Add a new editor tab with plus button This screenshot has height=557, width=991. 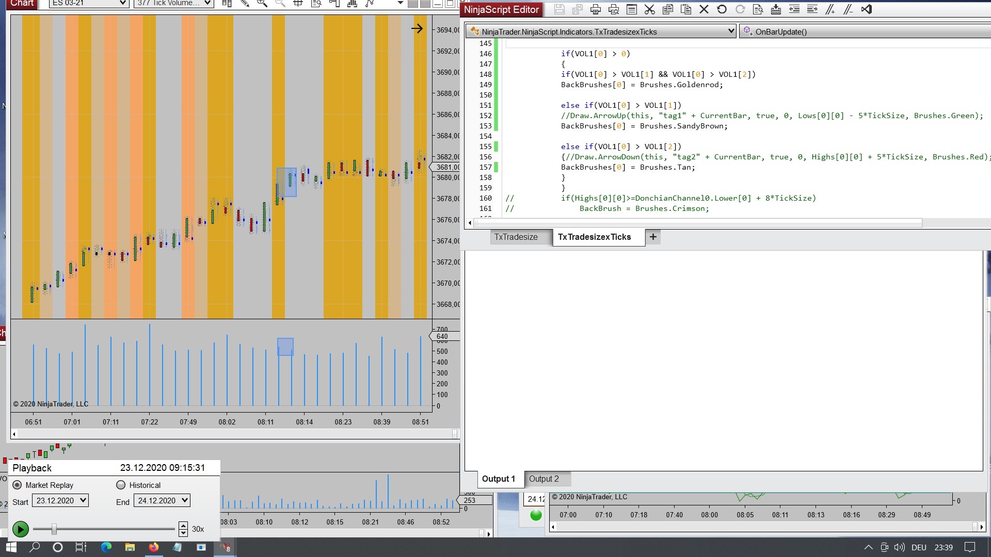pyautogui.click(x=653, y=237)
